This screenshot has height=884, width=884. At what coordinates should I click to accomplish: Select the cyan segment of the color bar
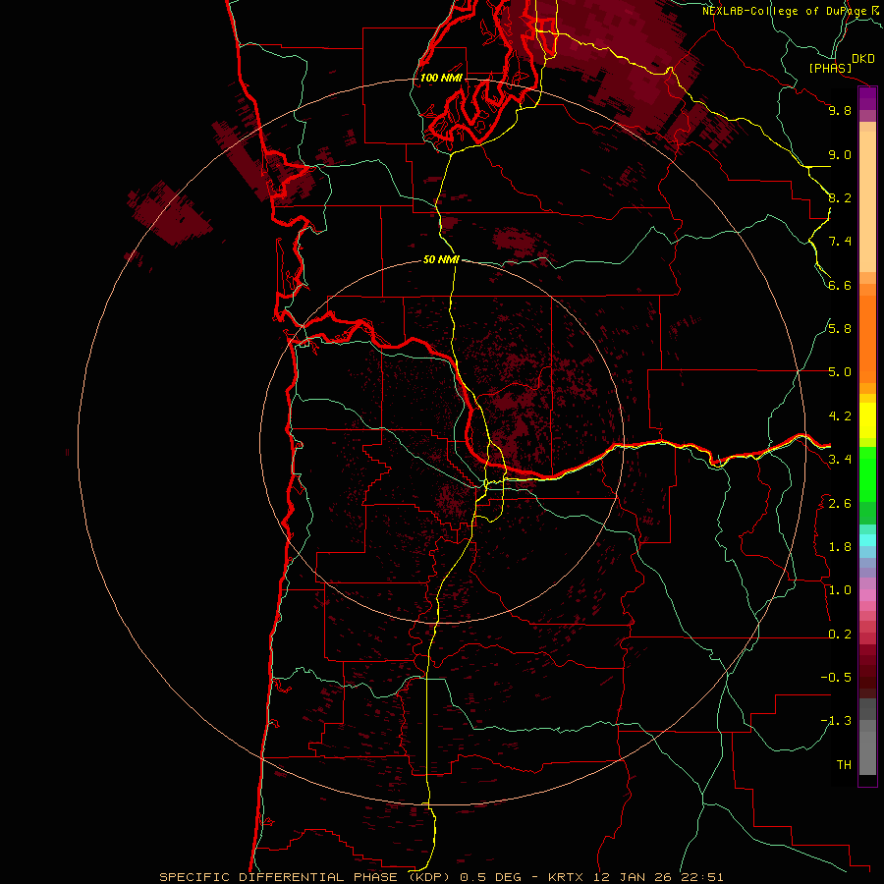[x=867, y=540]
